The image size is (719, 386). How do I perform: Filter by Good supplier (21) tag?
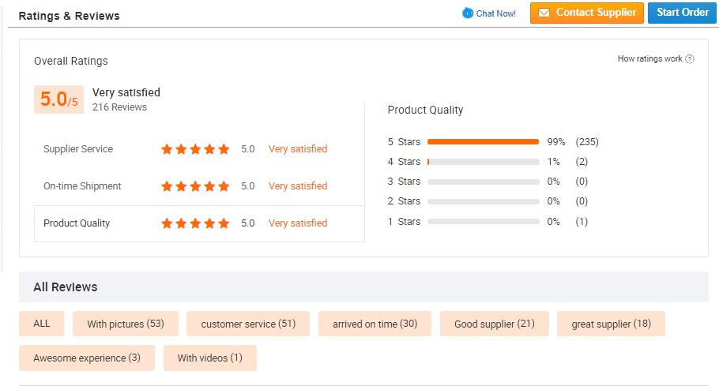click(x=495, y=324)
